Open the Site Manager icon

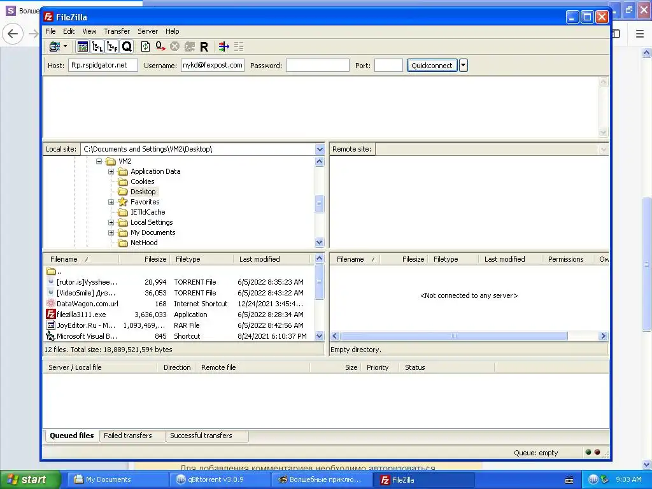tap(55, 46)
